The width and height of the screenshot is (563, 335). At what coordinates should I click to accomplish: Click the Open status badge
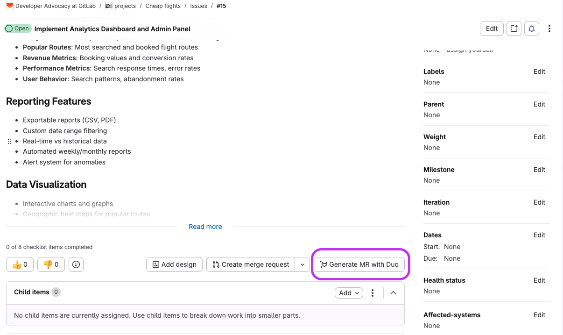[x=18, y=28]
